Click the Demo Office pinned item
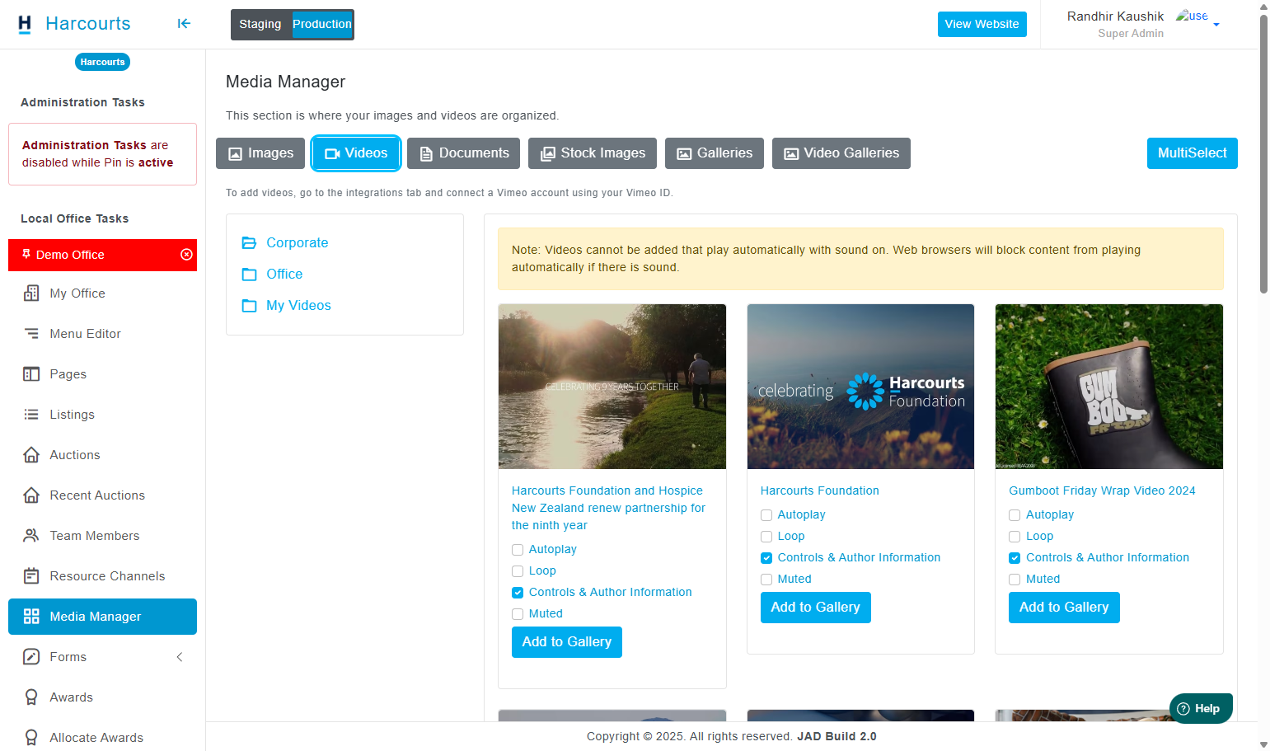 click(102, 255)
